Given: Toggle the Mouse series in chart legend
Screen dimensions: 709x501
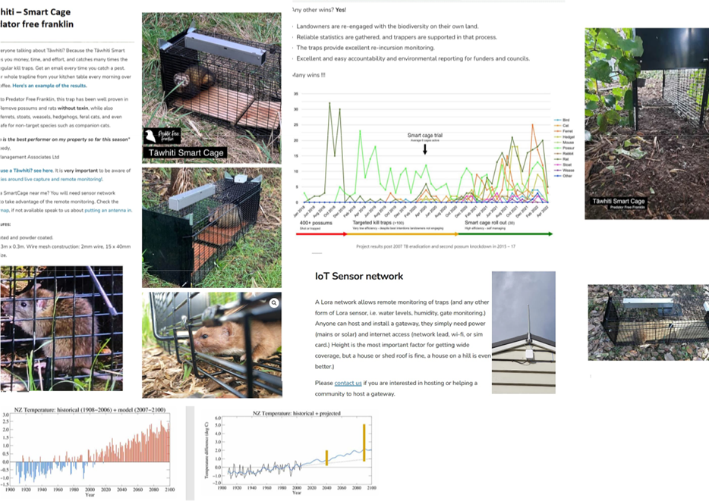Looking at the screenshot, I should click(567, 142).
